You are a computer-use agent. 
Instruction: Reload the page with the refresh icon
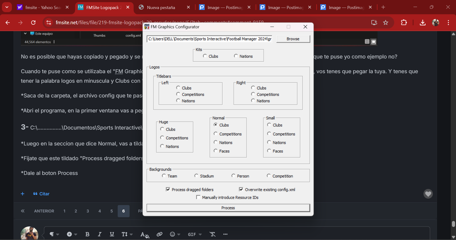tap(33, 22)
